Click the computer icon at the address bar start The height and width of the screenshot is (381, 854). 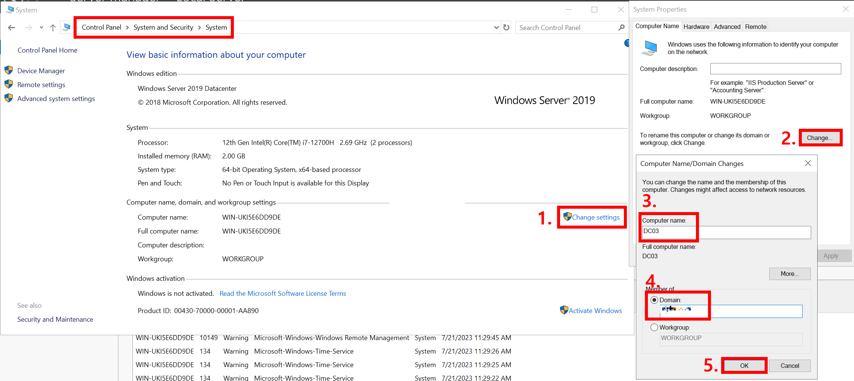click(x=67, y=27)
